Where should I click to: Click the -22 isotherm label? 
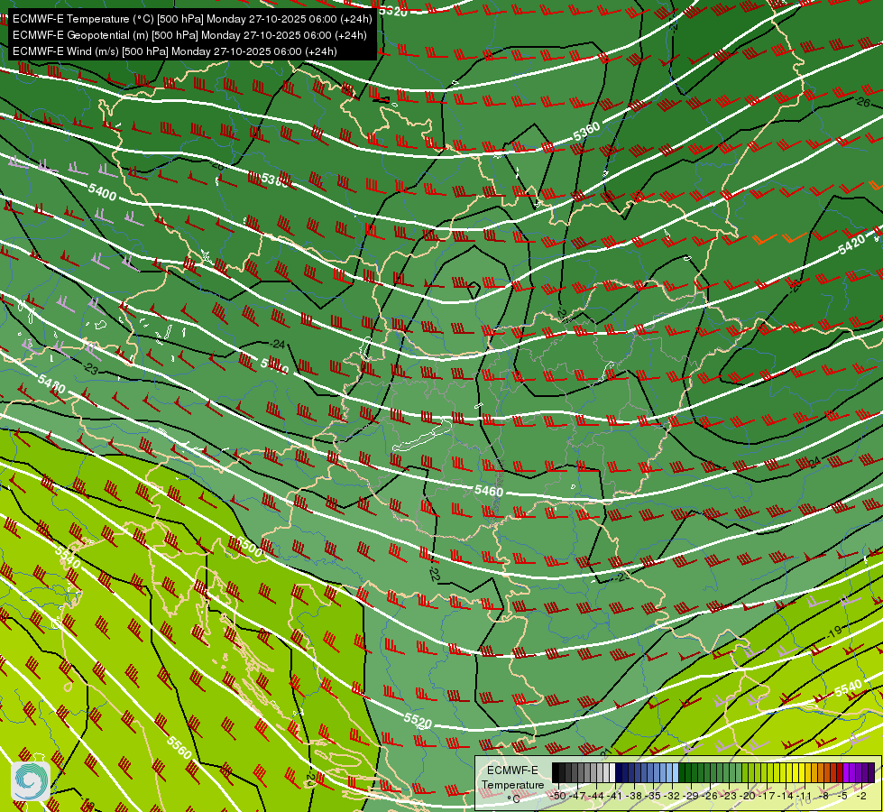click(x=434, y=574)
